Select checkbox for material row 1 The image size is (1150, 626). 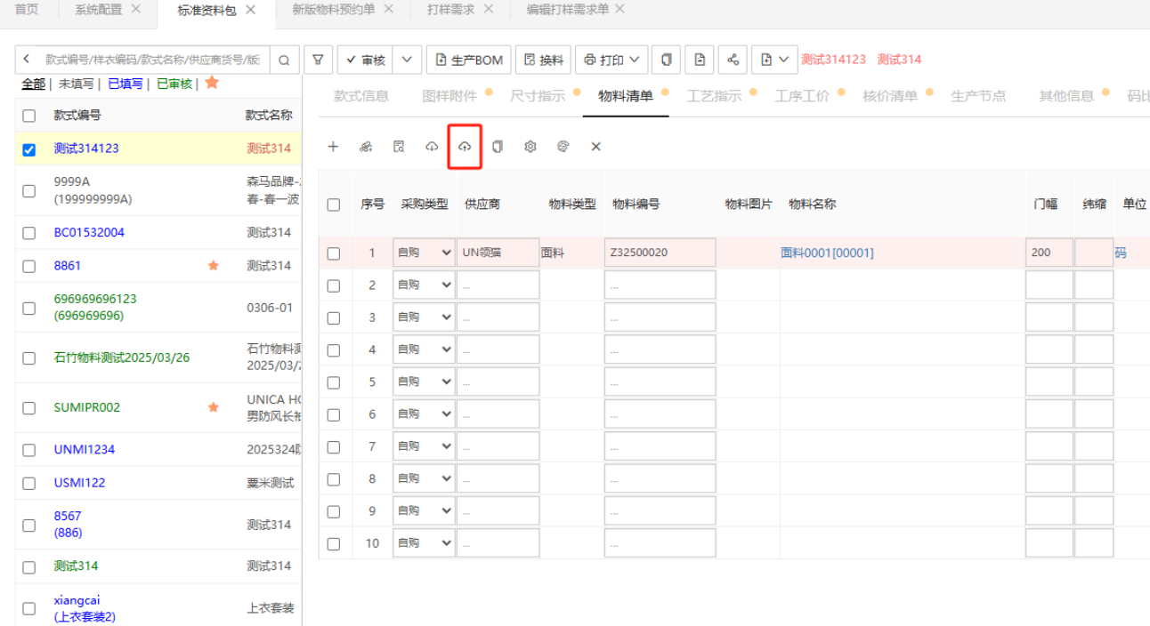(x=334, y=253)
